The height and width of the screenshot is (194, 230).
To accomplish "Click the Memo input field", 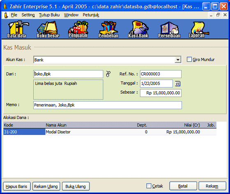I will pos(108,105).
